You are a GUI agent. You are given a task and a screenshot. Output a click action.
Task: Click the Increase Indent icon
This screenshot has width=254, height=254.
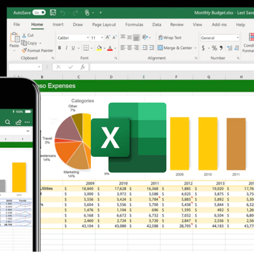[152, 48]
